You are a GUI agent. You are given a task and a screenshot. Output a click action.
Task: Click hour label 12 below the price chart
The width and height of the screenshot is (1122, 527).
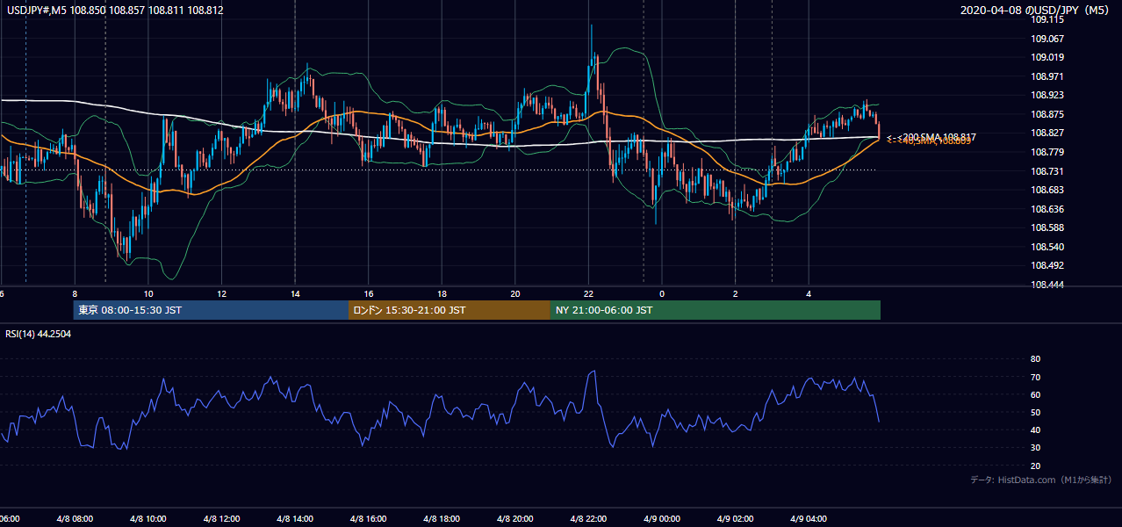pyautogui.click(x=222, y=294)
